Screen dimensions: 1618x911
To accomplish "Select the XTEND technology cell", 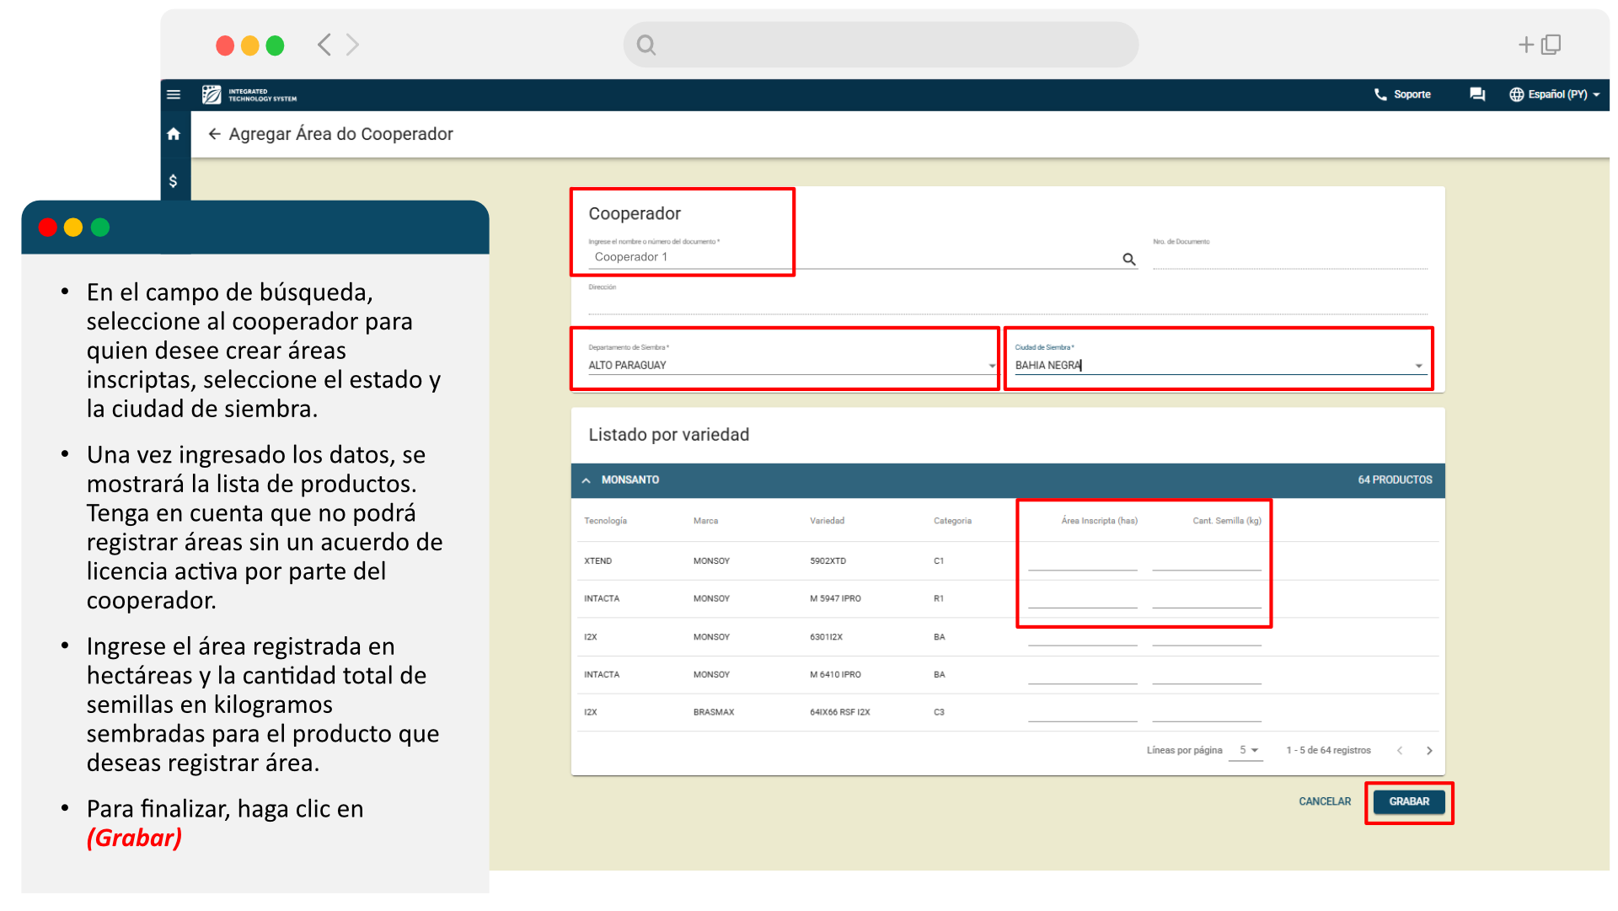I will [x=598, y=560].
